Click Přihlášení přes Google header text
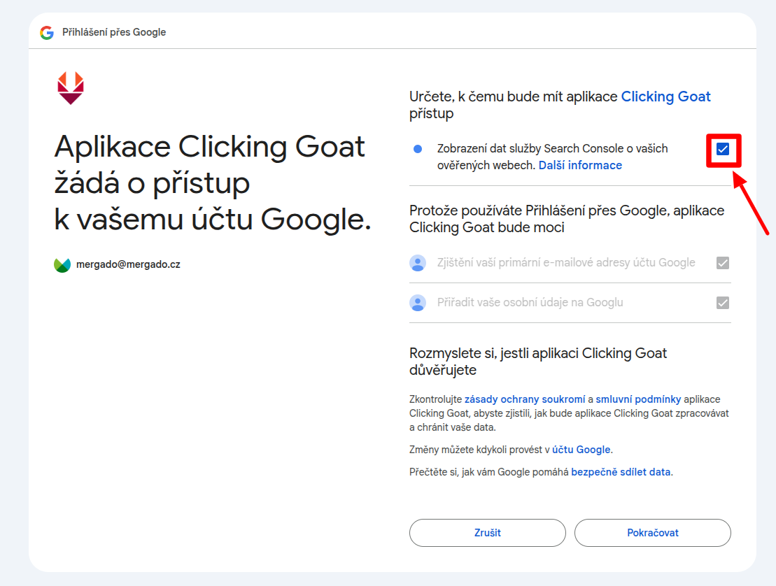The width and height of the screenshot is (776, 586). coord(114,32)
